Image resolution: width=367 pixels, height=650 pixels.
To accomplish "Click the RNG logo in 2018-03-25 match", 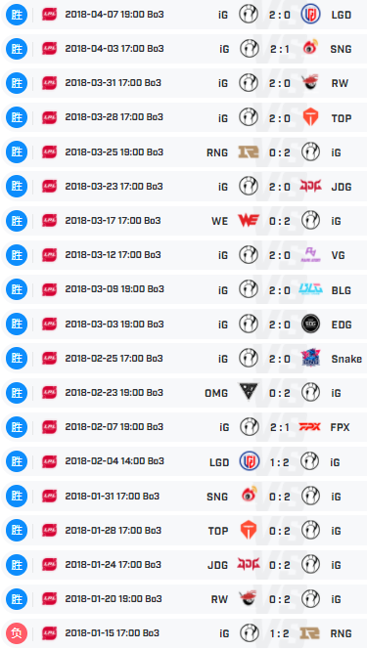I will pyautogui.click(x=249, y=152).
